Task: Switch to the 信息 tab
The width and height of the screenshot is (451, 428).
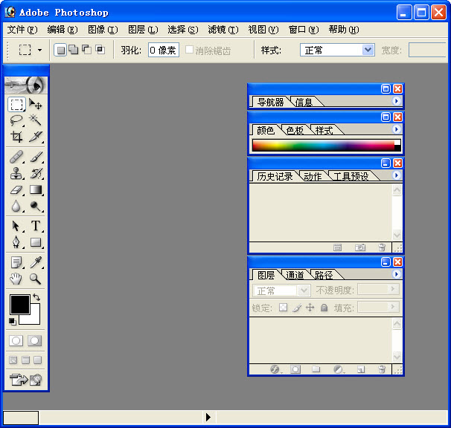Action: tap(304, 102)
